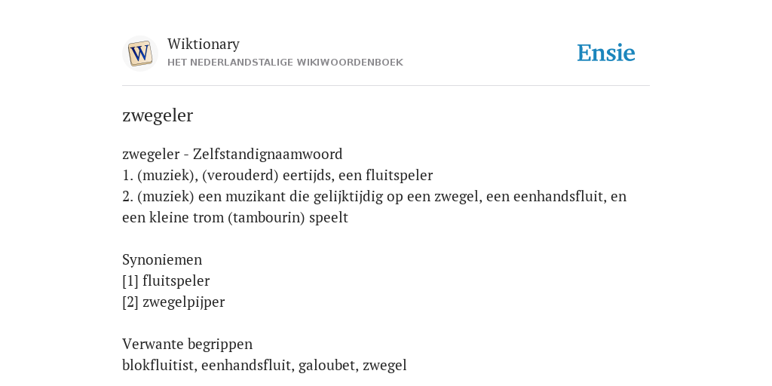
Task: Click the first definition about fluitspeler
Action: coord(277,175)
